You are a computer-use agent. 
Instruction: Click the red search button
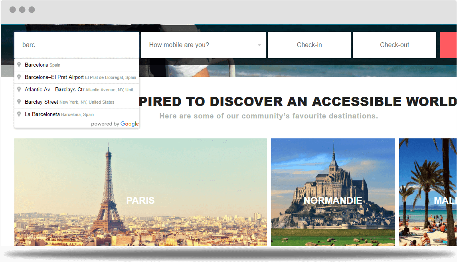[448, 45]
